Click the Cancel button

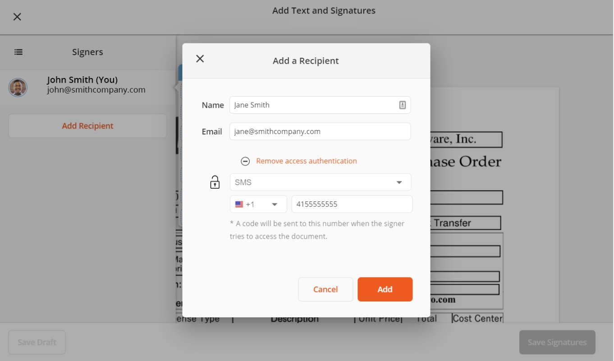coord(325,289)
